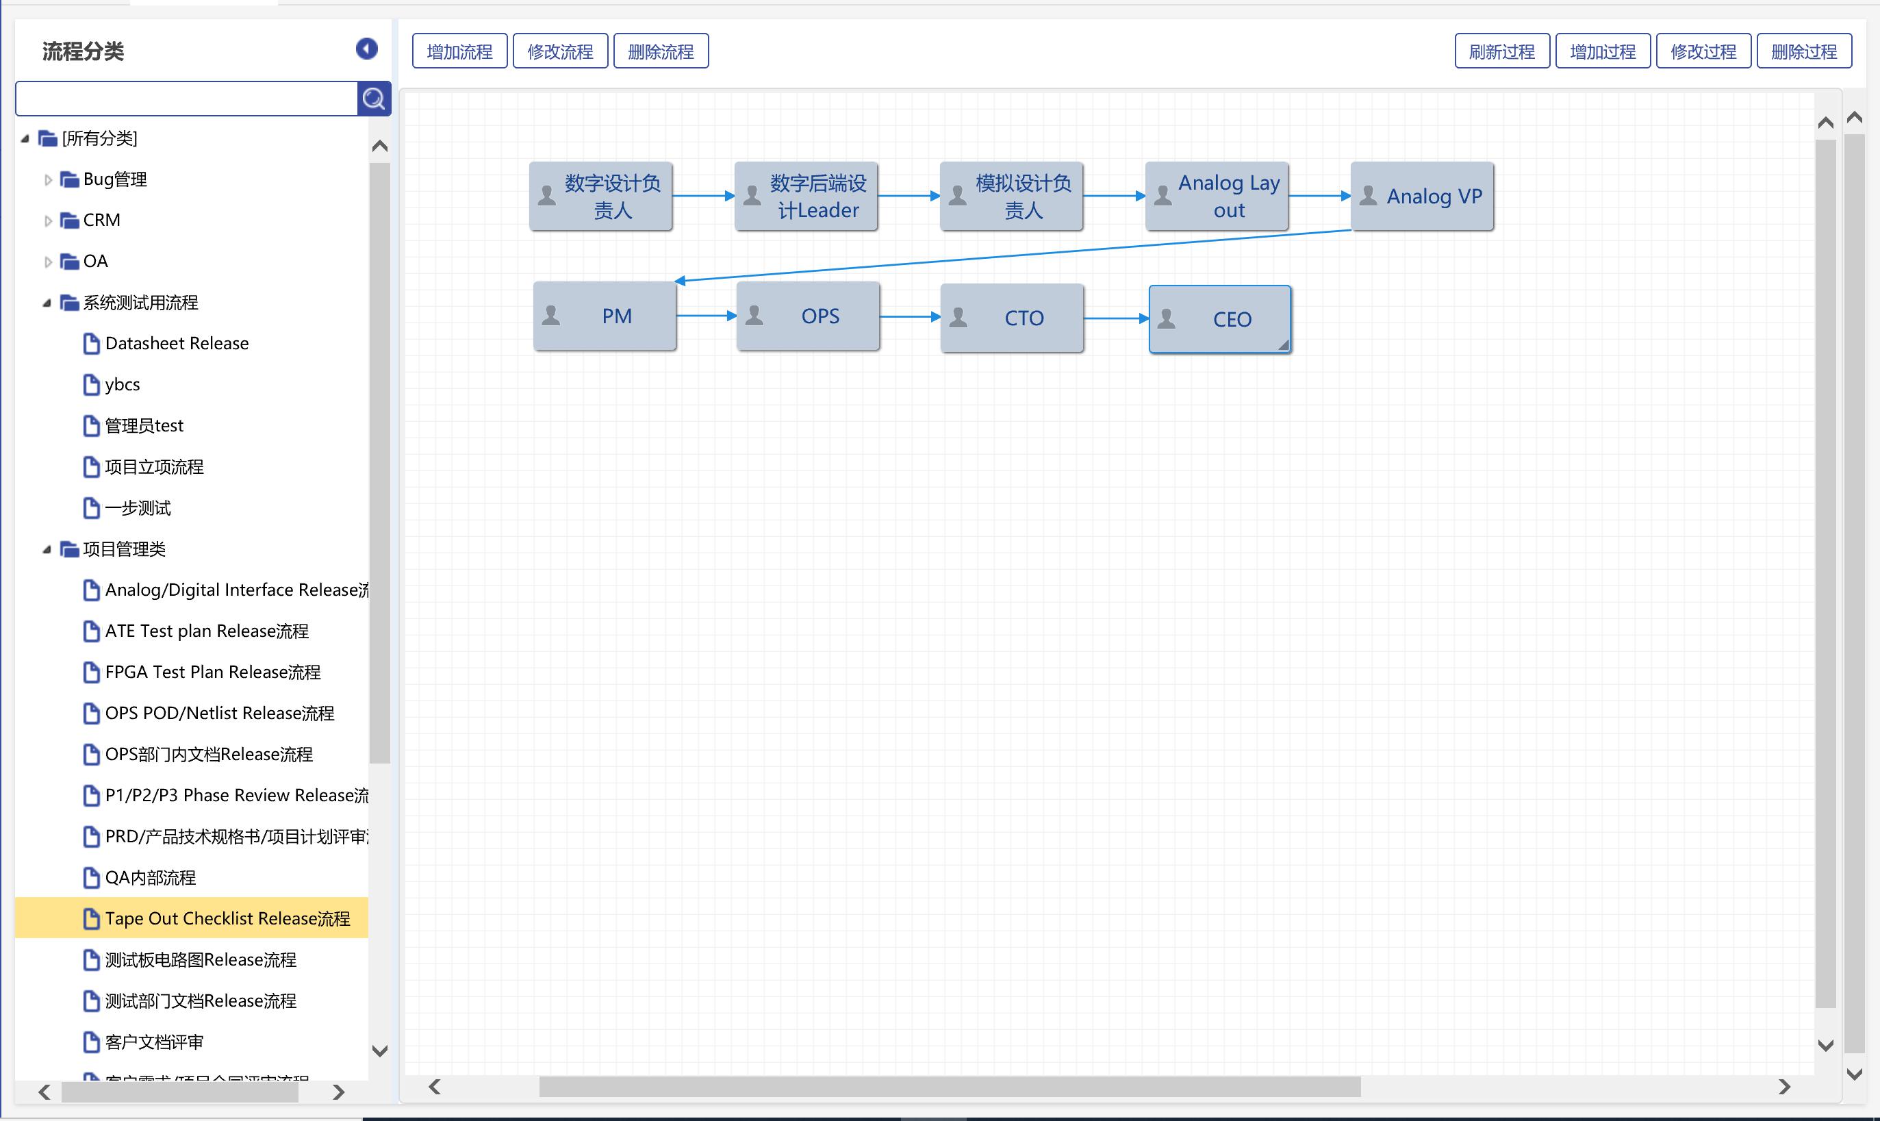Collapse the sidebar with the round arrow icon
The image size is (1880, 1121).
tap(367, 49)
